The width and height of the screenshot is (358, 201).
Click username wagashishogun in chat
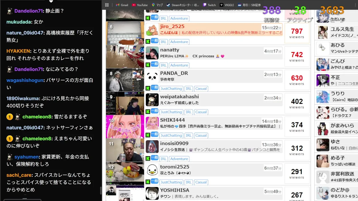(25, 80)
